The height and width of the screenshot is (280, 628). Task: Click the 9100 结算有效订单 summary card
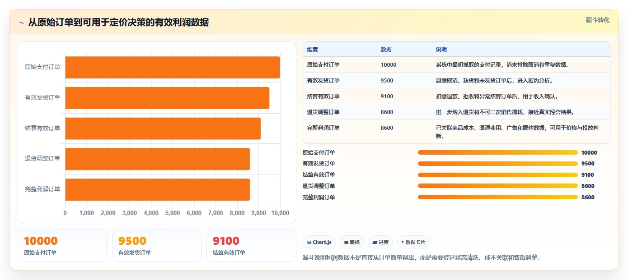coord(251,245)
